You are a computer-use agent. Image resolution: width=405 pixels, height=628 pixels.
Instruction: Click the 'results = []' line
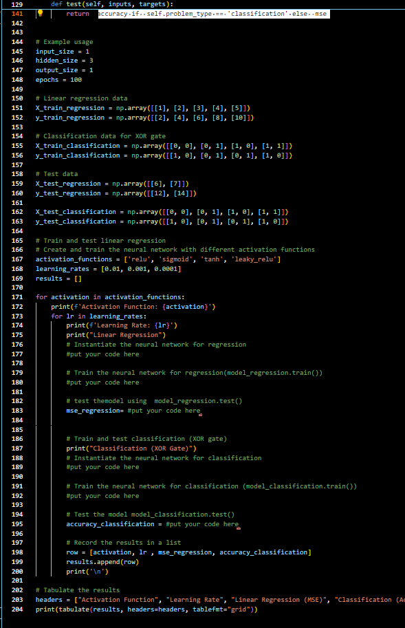tap(58, 279)
